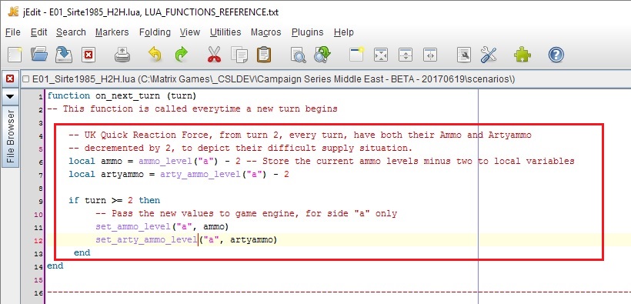Open the Plugin Manager puzzle icon

coord(522,55)
